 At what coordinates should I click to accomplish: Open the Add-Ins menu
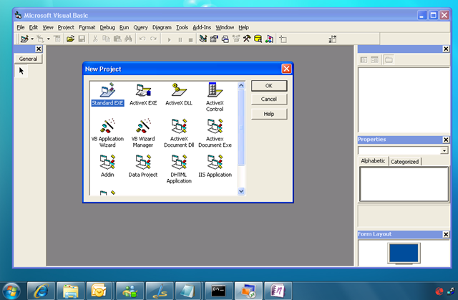click(x=202, y=27)
